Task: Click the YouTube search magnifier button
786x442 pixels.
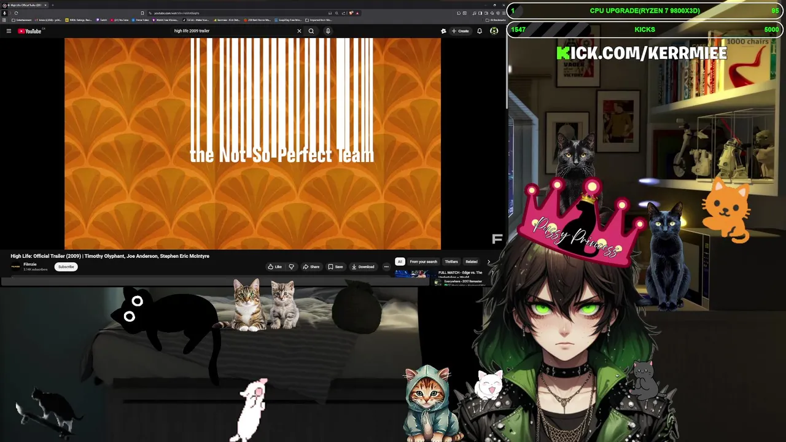Action: coord(311,31)
